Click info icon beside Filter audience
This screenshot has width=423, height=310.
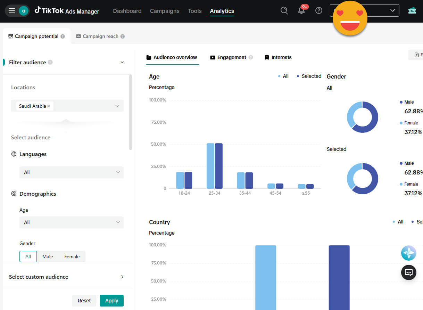coord(50,62)
